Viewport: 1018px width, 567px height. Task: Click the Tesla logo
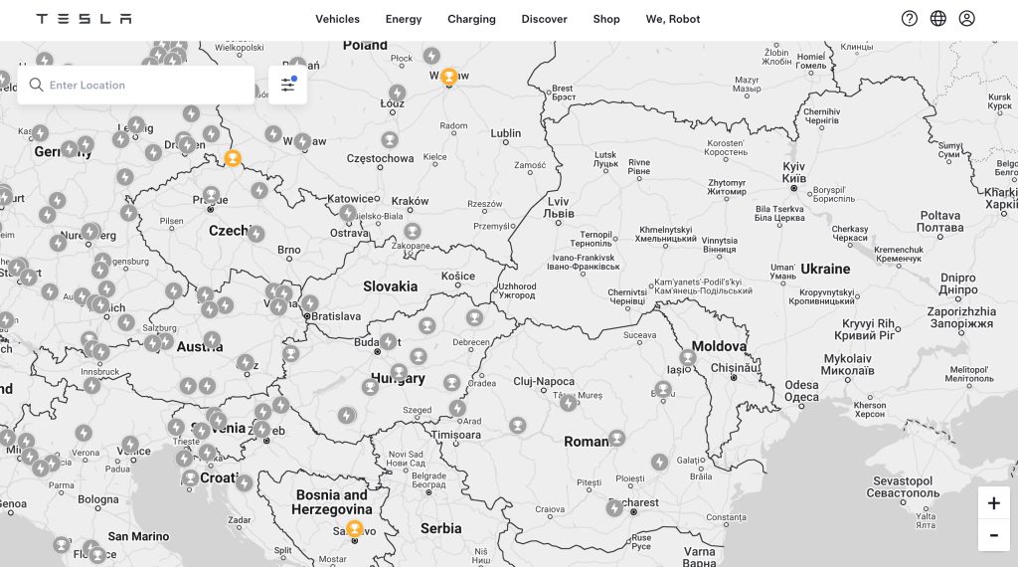click(x=84, y=19)
